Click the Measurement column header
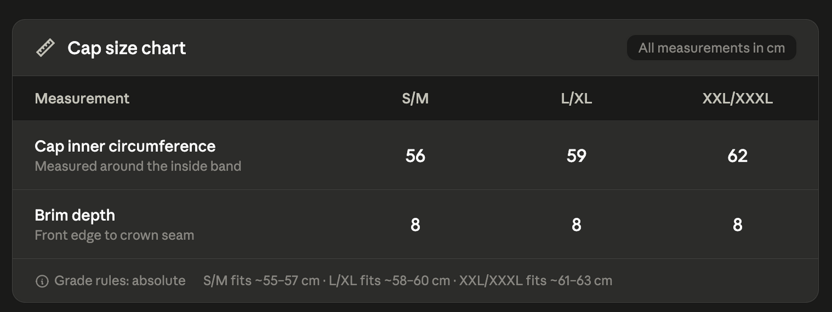 pos(82,99)
